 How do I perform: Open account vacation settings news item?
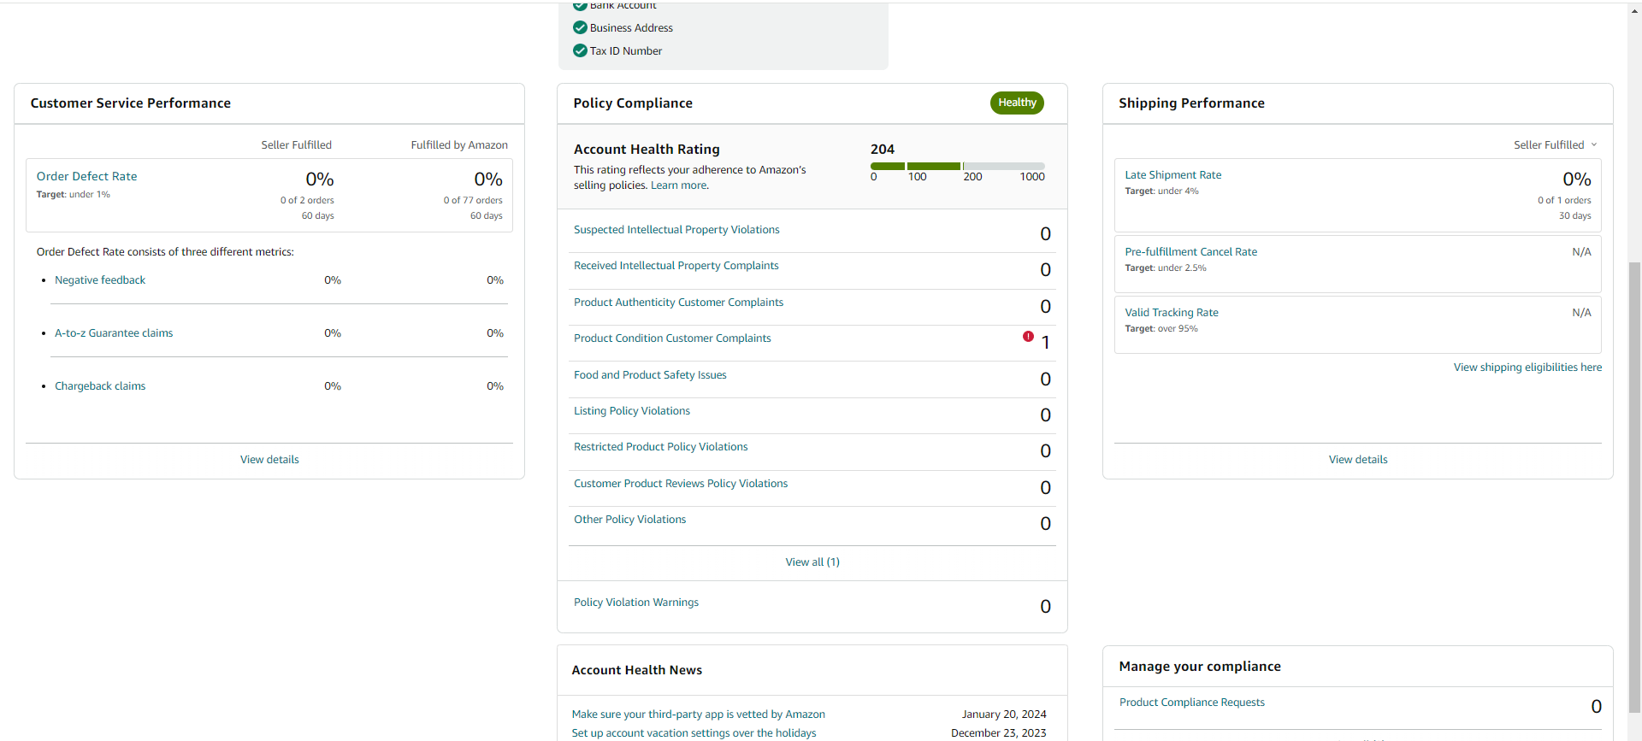[694, 733]
